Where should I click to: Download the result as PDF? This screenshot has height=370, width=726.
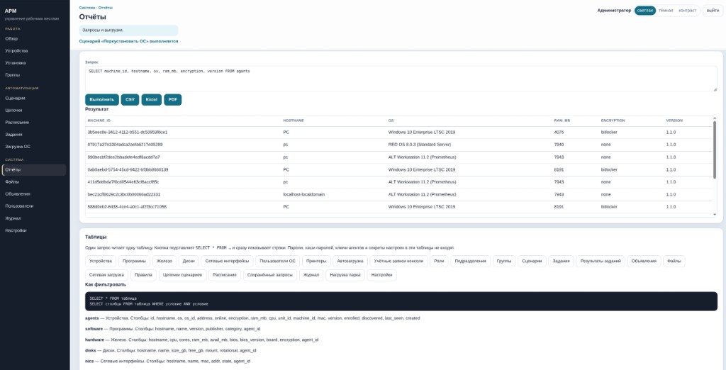tap(173, 99)
